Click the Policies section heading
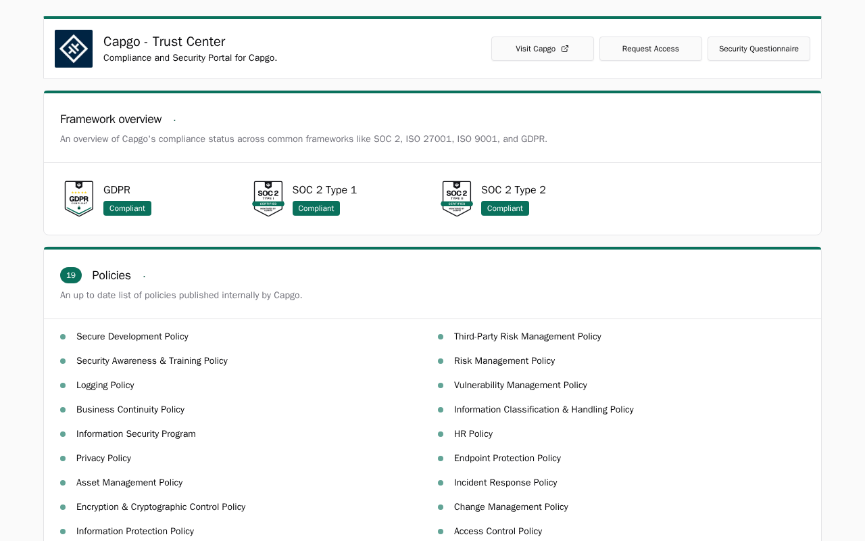This screenshot has height=541, width=865. (x=112, y=275)
